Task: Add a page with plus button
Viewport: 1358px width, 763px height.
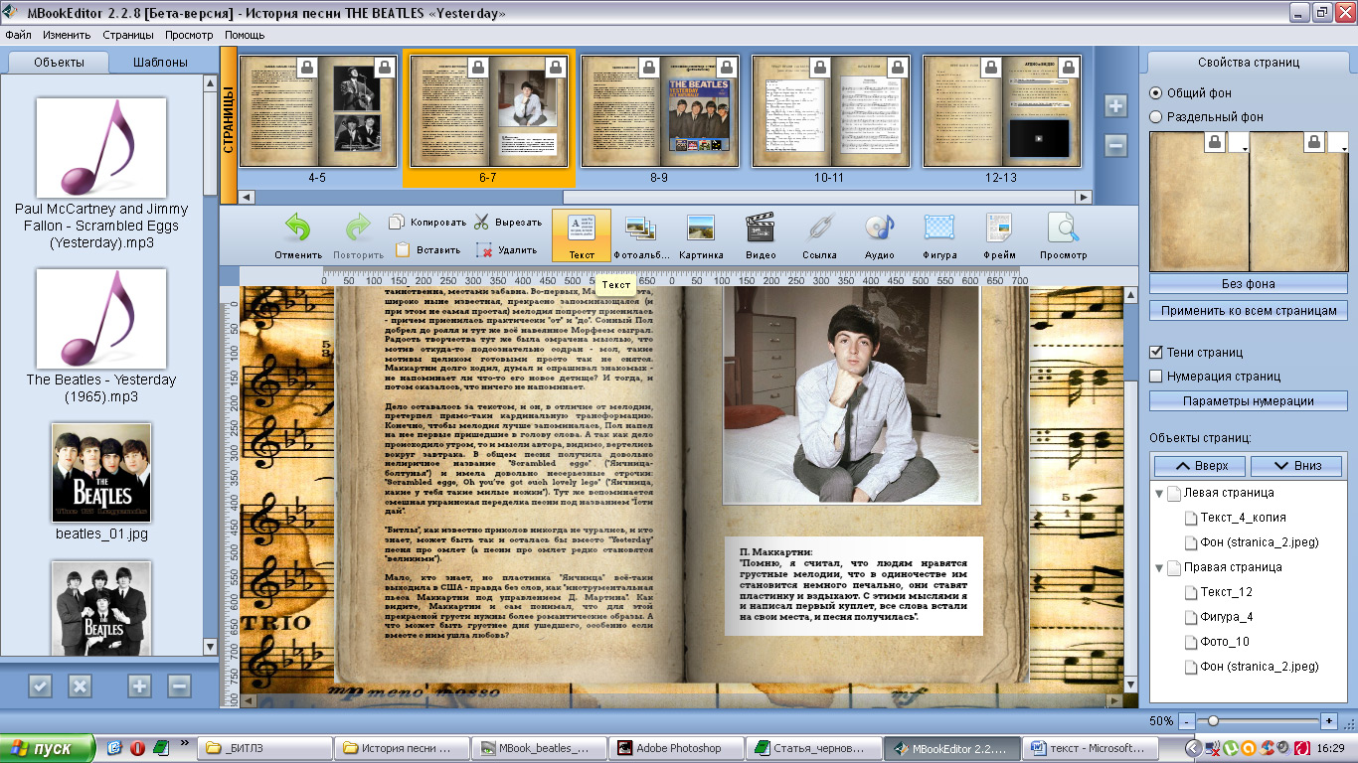Action: 1115,106
